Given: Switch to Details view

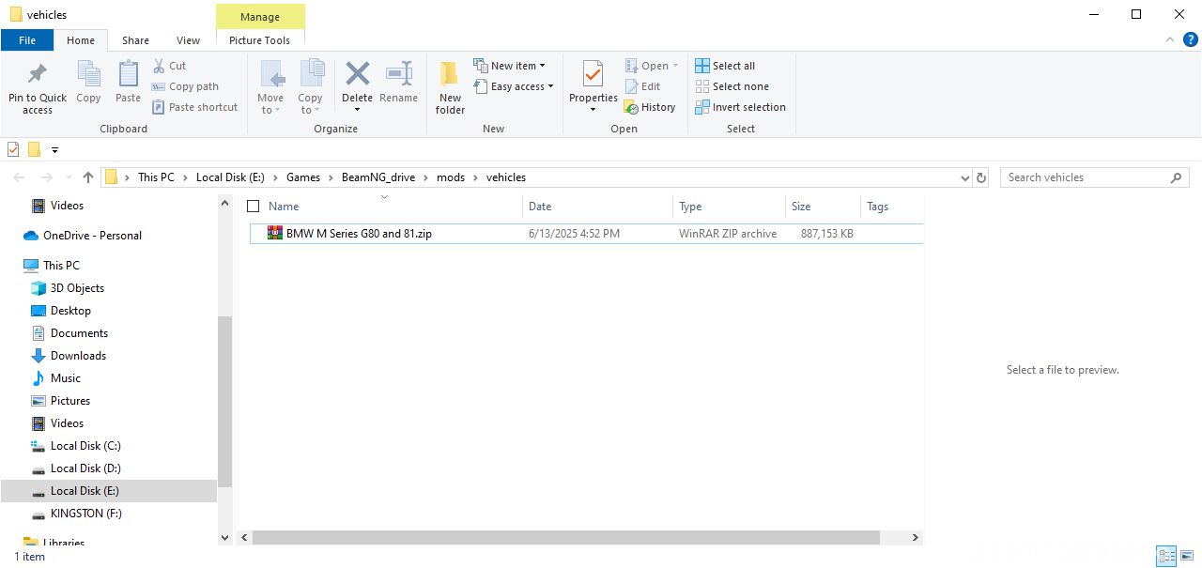Looking at the screenshot, I should tap(1165, 557).
